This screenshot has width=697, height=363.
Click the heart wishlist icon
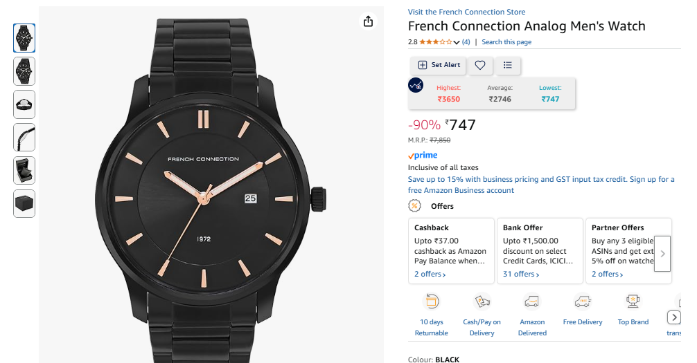coord(479,65)
